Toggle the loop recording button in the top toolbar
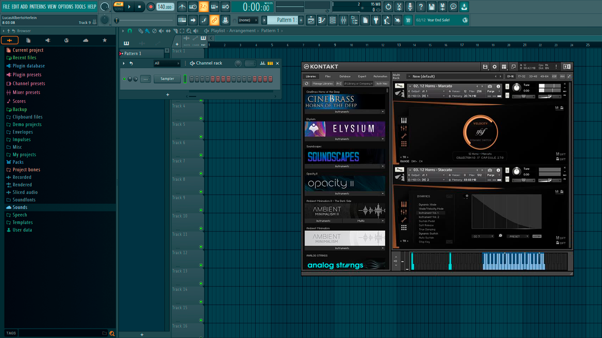This screenshot has height=338, width=602. (x=225, y=7)
